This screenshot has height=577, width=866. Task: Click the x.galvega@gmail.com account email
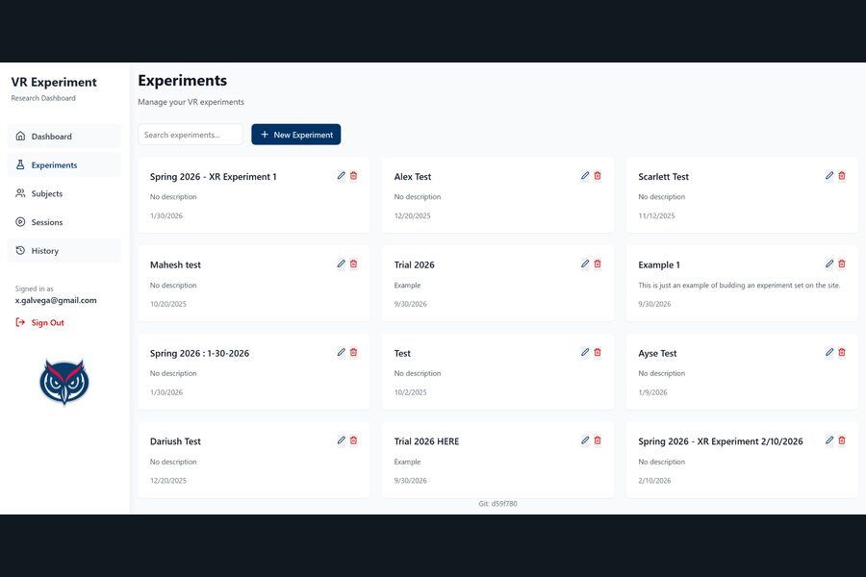[56, 300]
